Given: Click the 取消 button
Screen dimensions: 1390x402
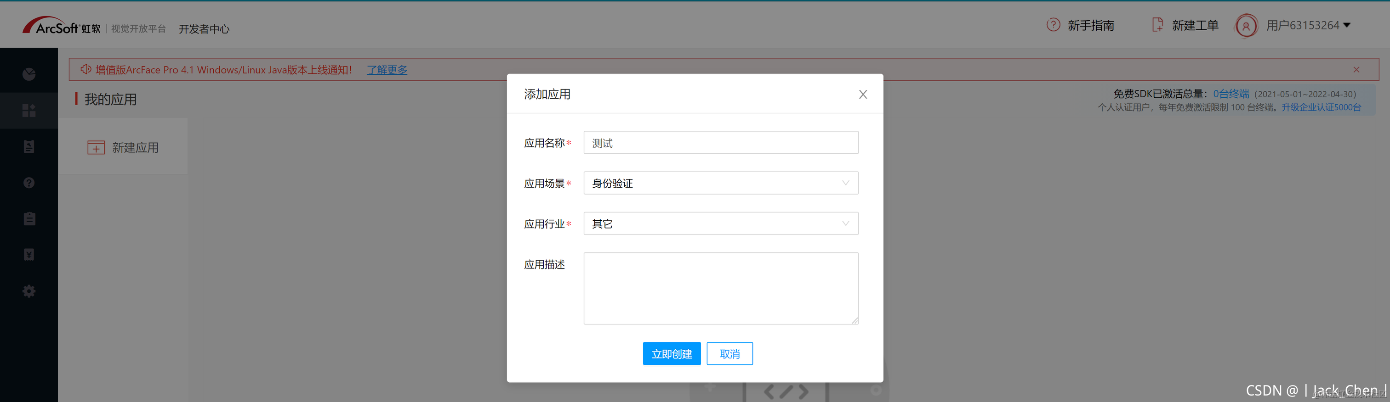Looking at the screenshot, I should click(729, 353).
